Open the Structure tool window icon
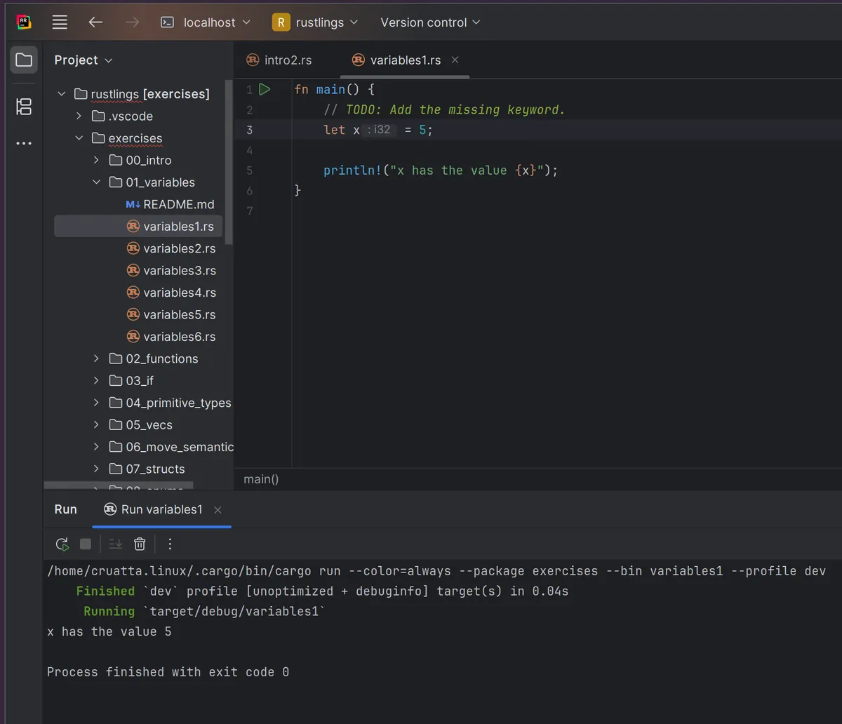 coord(24,107)
